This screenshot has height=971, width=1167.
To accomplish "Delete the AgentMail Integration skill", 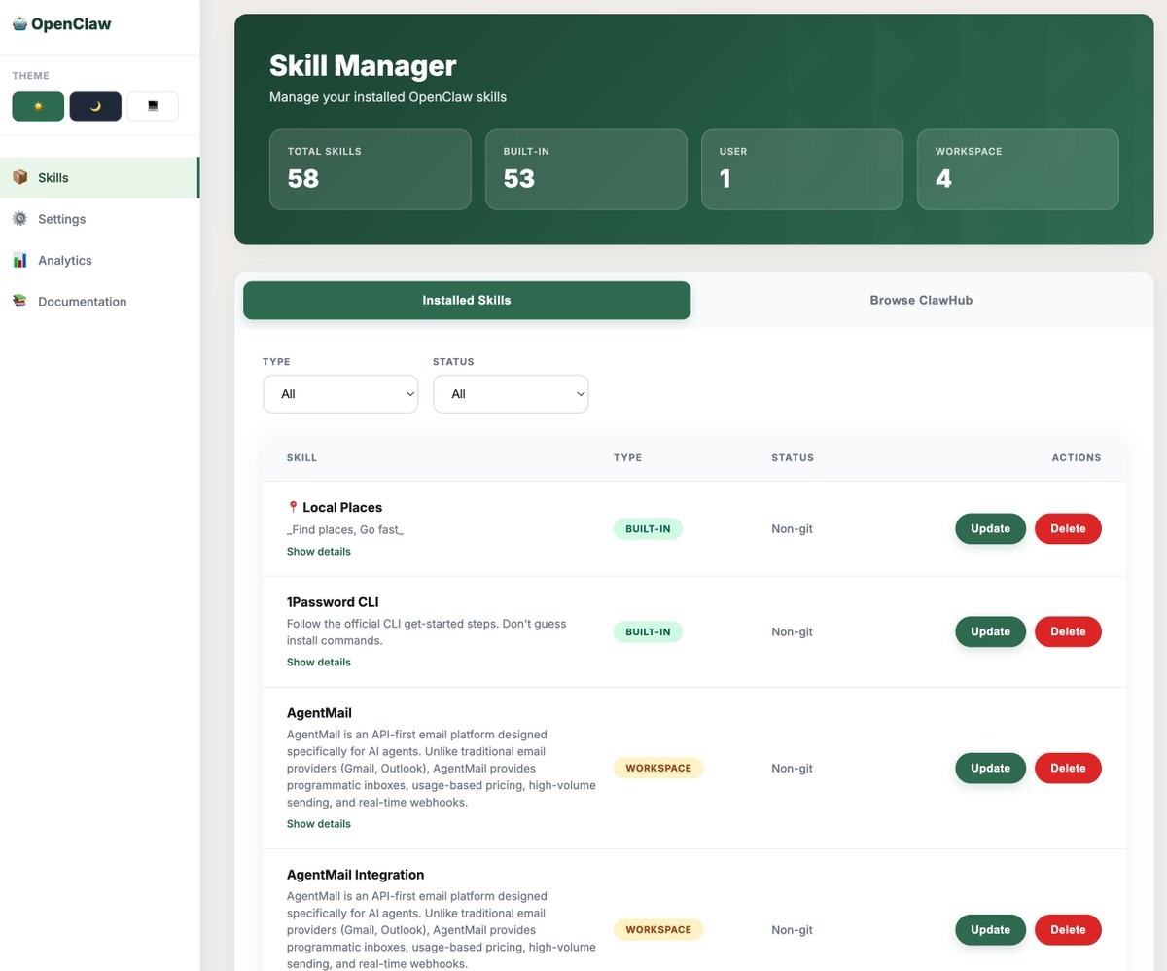I will click(x=1068, y=929).
